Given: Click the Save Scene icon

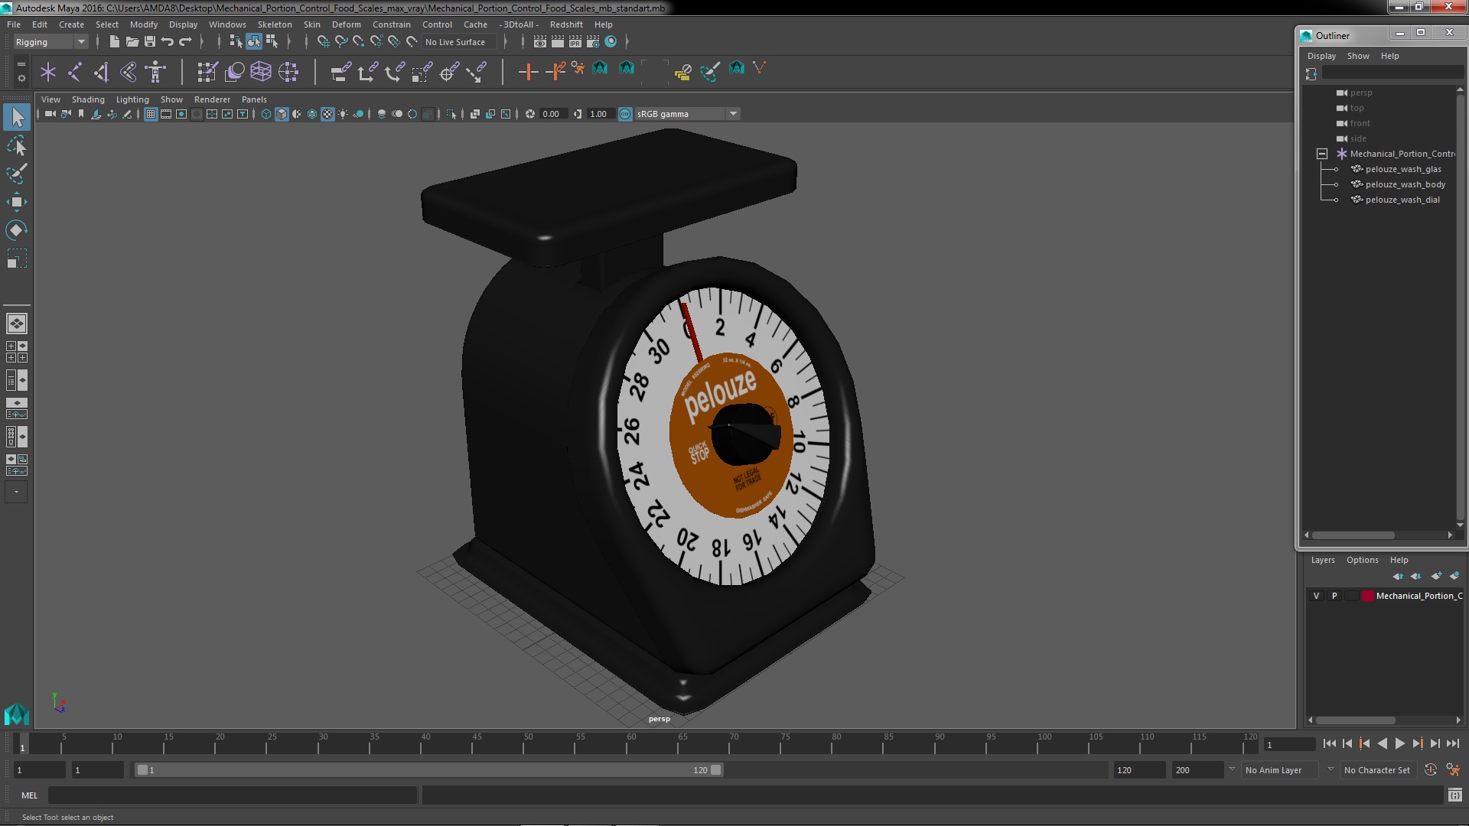Looking at the screenshot, I should click(x=150, y=41).
